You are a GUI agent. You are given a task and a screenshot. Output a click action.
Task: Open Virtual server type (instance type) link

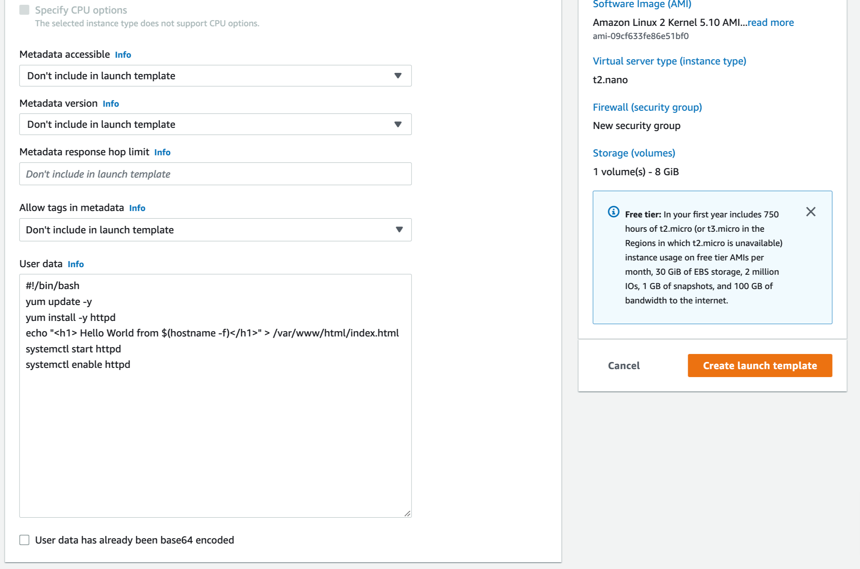(669, 61)
